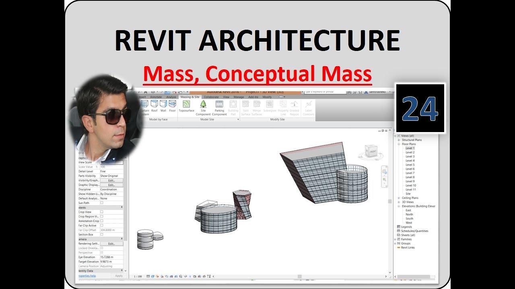This screenshot has height=289, width=515.
Task: Click the Visual Style icon in view bar
Action: (154, 276)
